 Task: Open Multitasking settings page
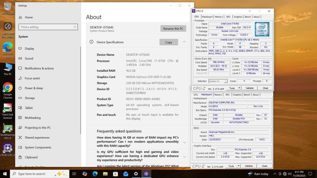48,118
